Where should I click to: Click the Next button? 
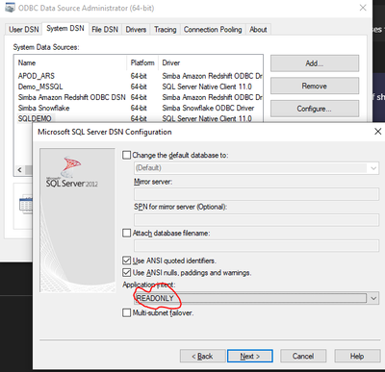point(250,356)
